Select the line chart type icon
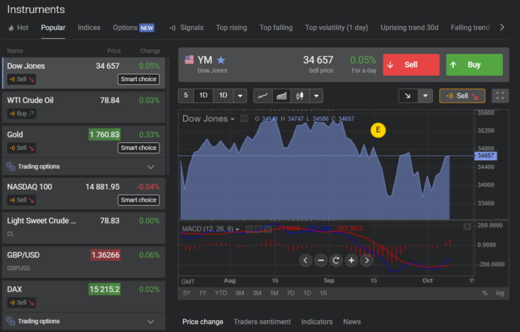The image size is (520, 332). coord(263,96)
